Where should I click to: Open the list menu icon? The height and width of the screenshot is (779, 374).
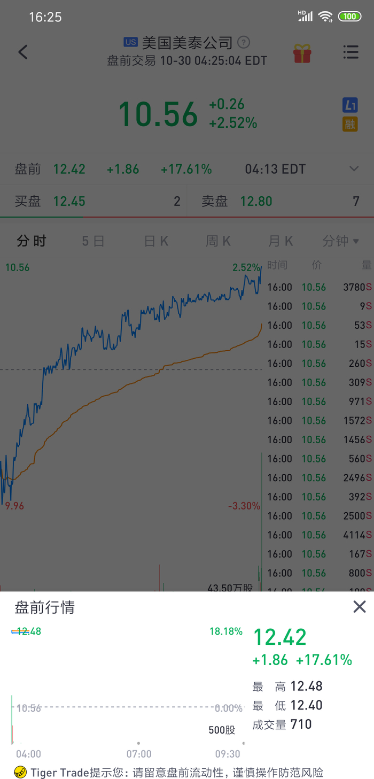coord(350,52)
